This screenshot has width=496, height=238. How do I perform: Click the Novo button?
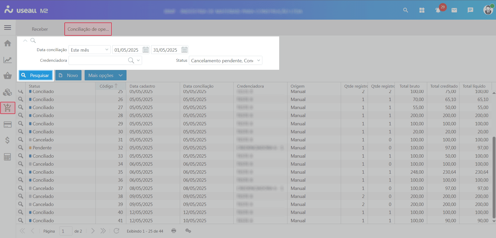(x=68, y=75)
